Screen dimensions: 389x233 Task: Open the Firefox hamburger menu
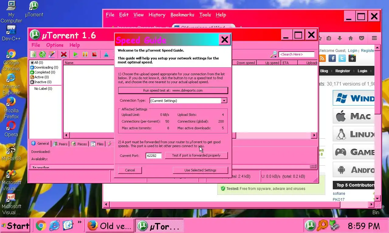(374, 38)
